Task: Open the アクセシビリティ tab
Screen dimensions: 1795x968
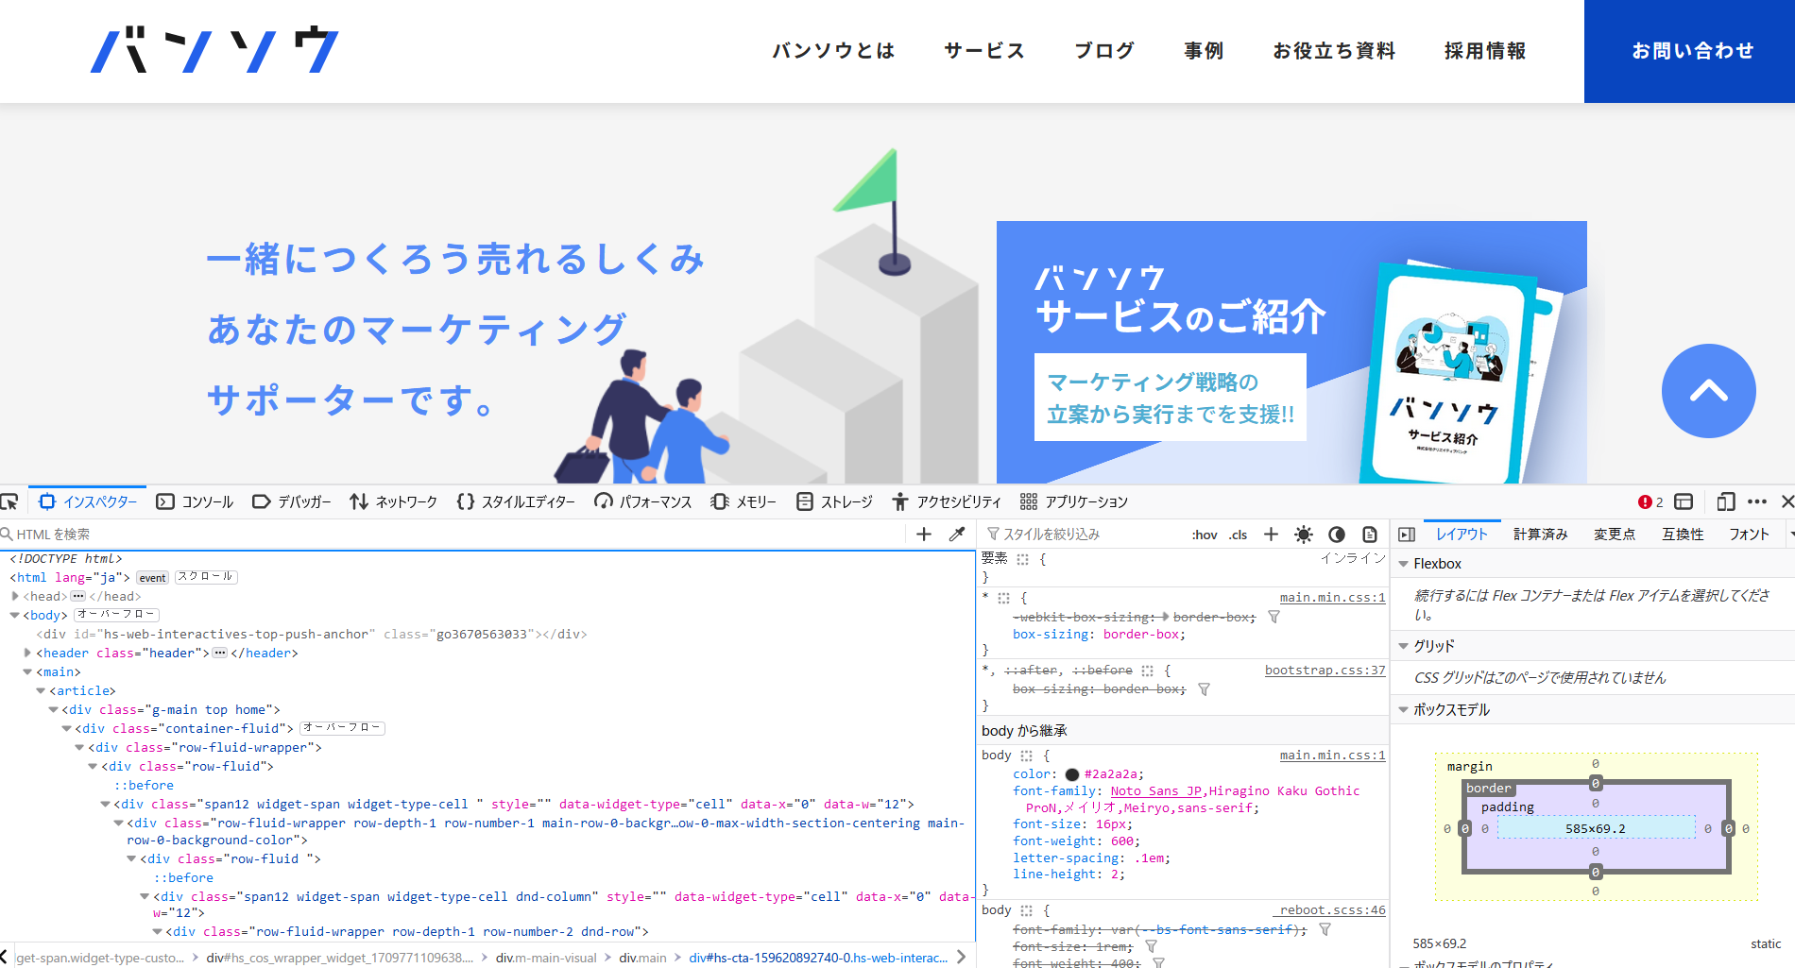Action: pos(946,501)
